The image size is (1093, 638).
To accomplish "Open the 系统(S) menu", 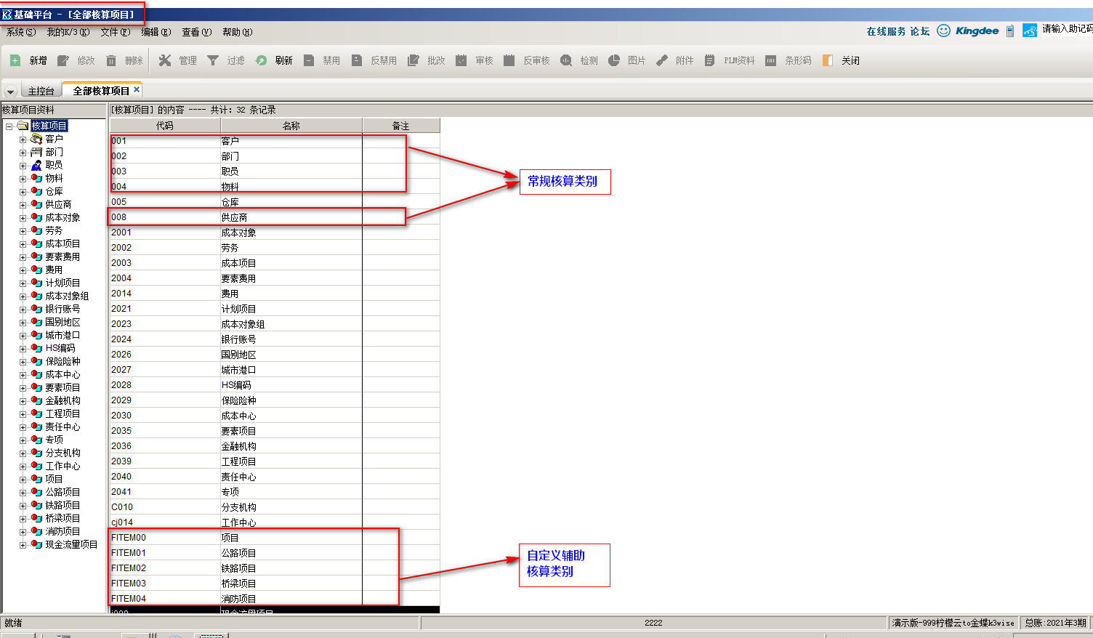I will [20, 32].
